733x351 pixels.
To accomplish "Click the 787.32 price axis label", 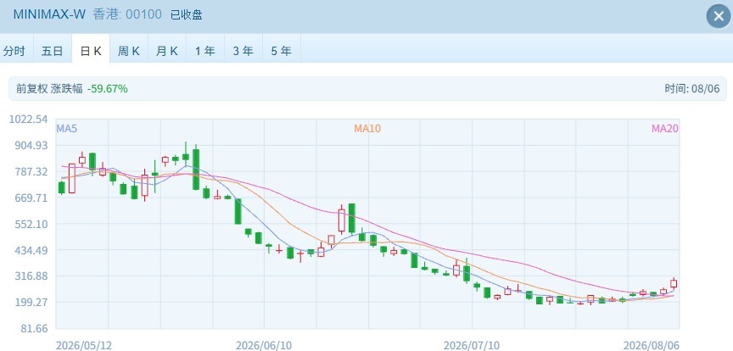I will click(x=31, y=171).
